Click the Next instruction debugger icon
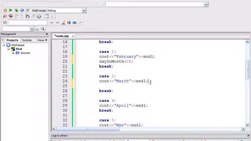Image resolution: width=251 pixels, height=141 pixels. tap(22, 16)
